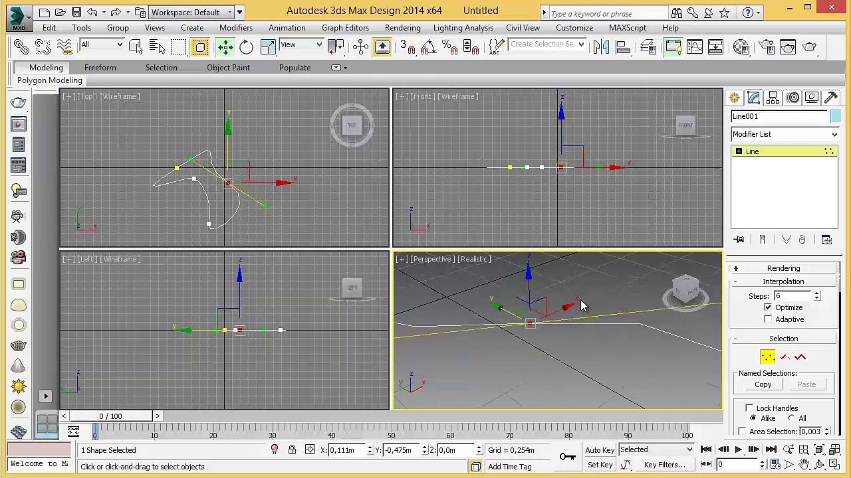The image size is (851, 478).
Task: Click the Line001 object name field
Action: tap(779, 116)
